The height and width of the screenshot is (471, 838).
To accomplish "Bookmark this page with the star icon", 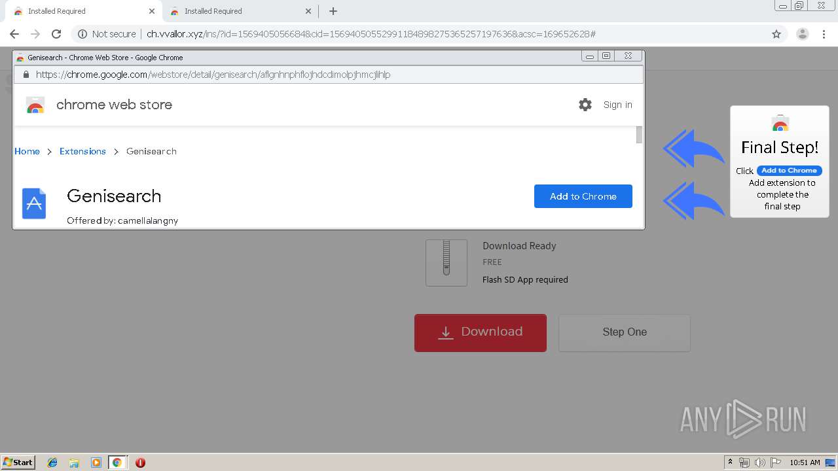I will (x=776, y=34).
